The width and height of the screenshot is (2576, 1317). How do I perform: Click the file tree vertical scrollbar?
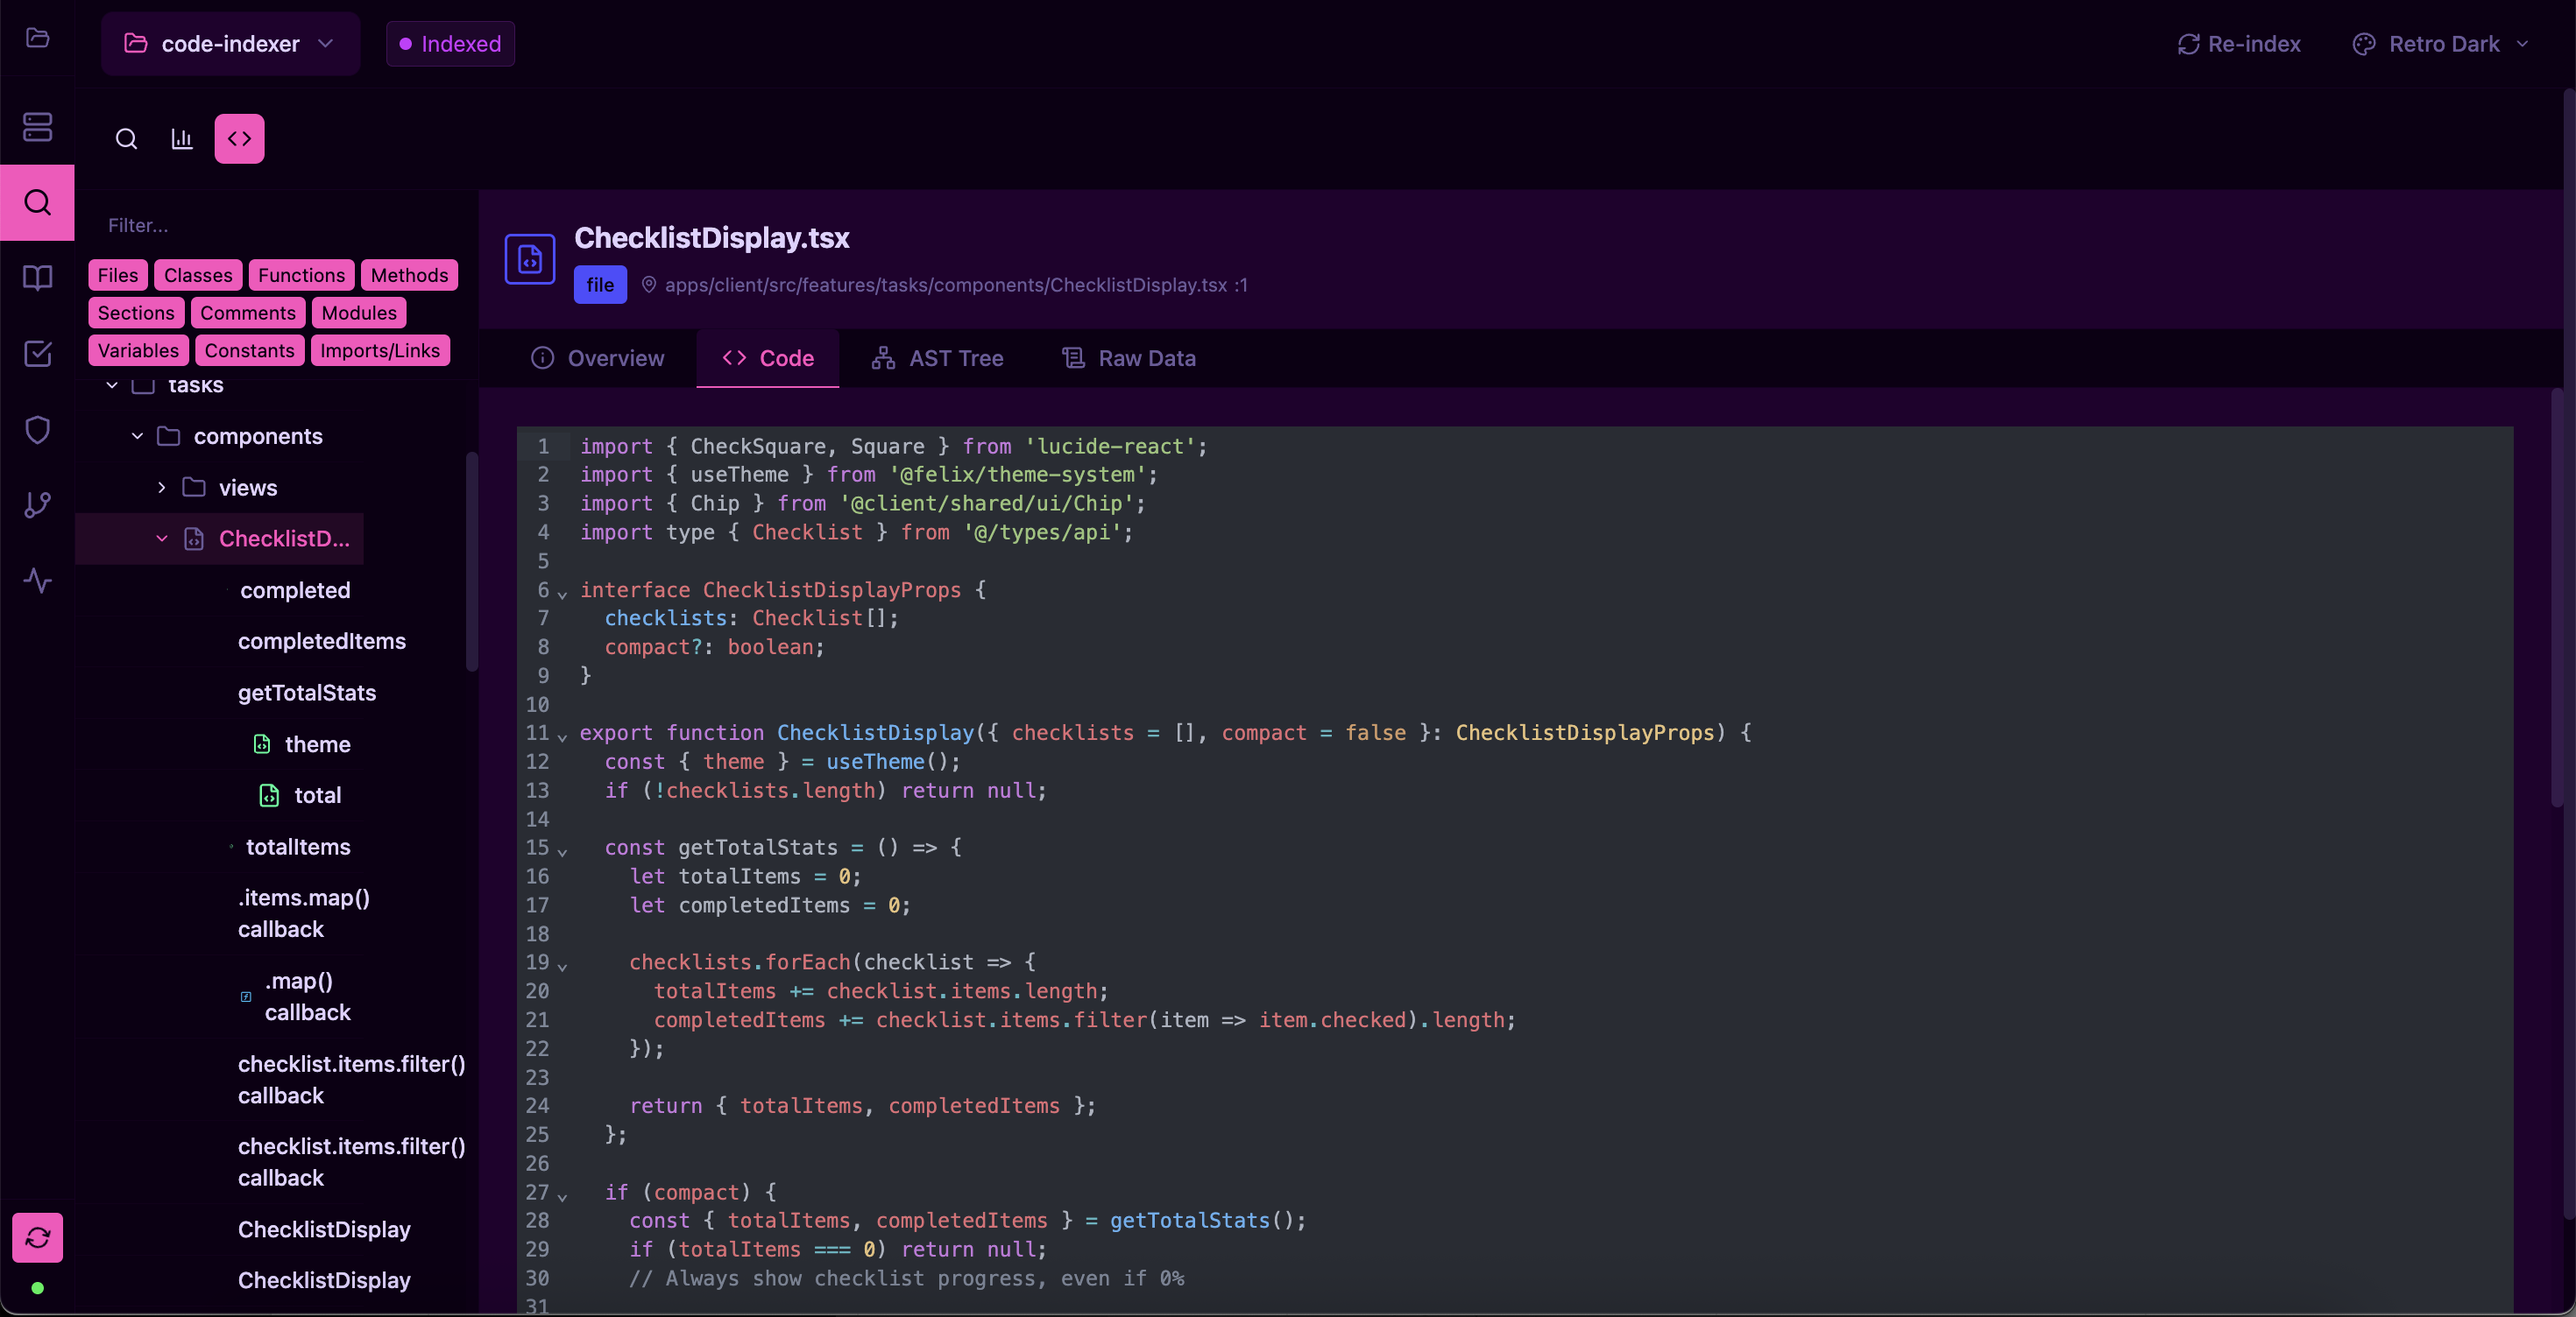coord(471,560)
